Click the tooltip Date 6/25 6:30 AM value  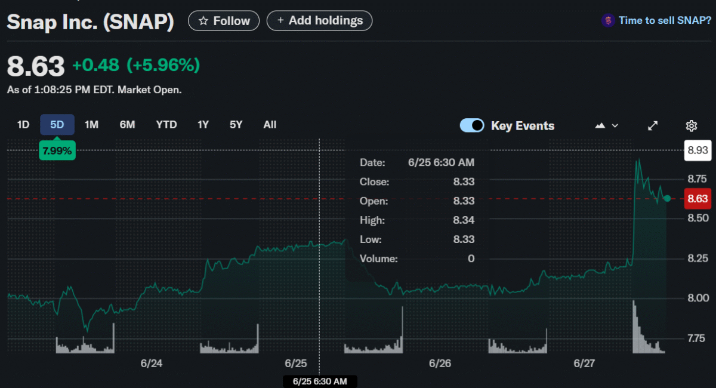[442, 162]
